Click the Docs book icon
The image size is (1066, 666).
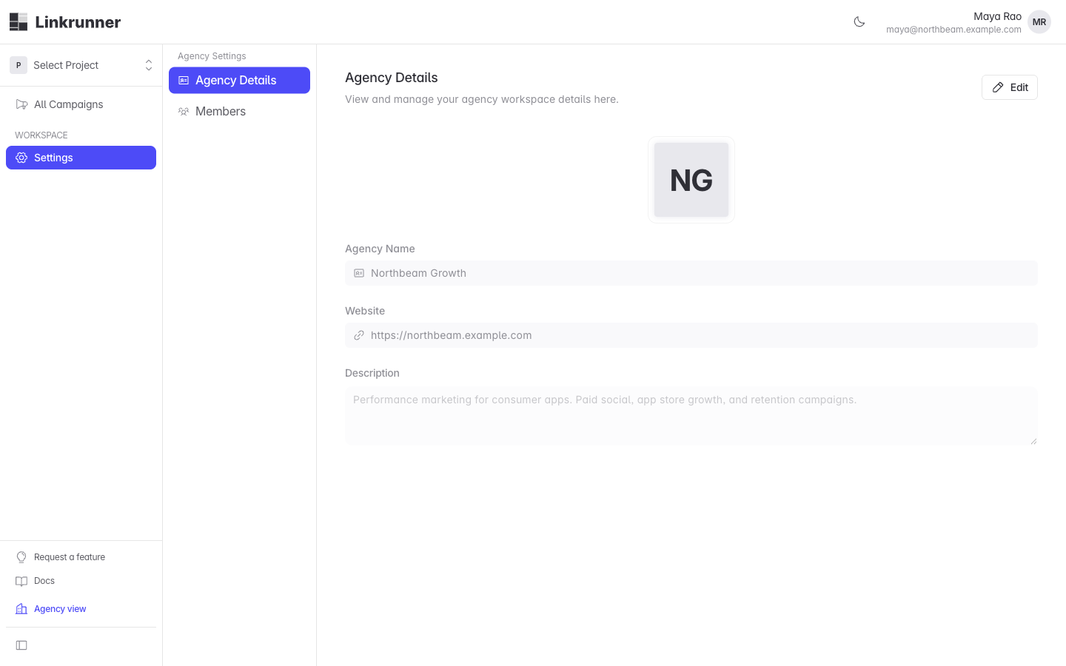click(x=21, y=581)
